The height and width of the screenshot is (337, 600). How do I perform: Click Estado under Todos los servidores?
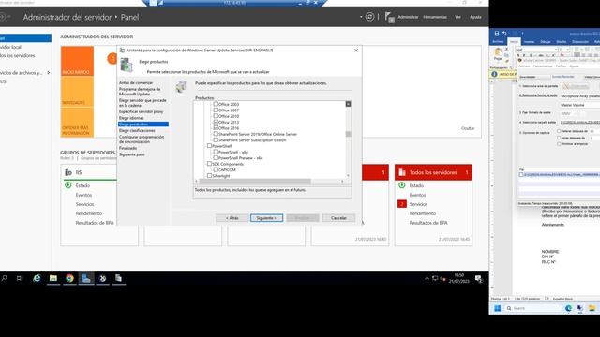tap(416, 185)
